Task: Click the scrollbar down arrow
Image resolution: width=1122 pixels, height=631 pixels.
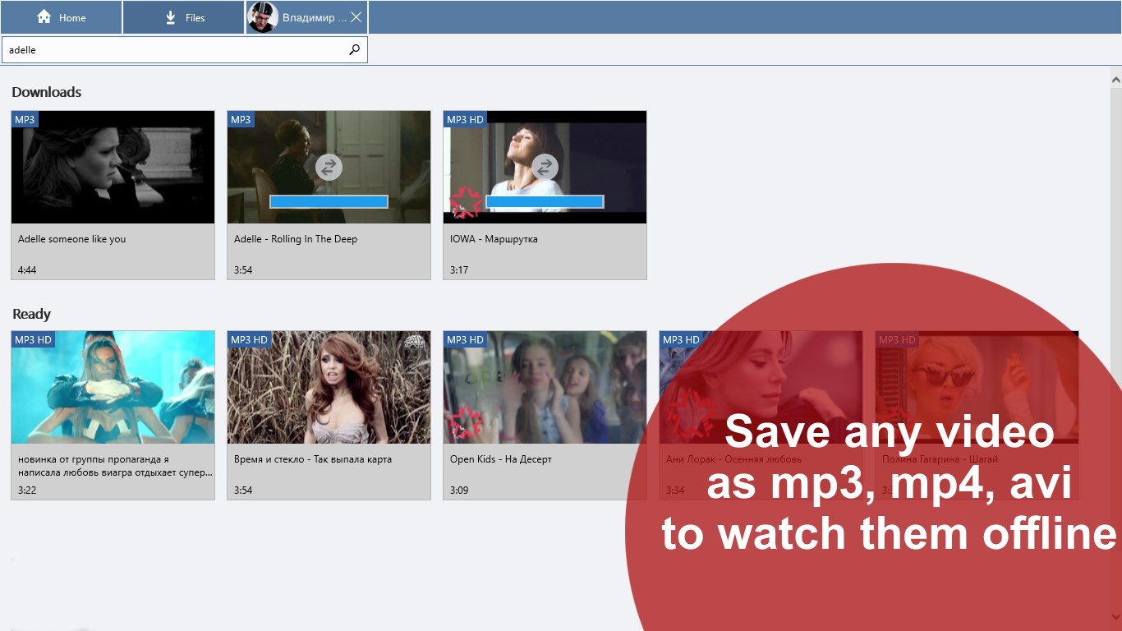Action: pyautogui.click(x=1115, y=616)
